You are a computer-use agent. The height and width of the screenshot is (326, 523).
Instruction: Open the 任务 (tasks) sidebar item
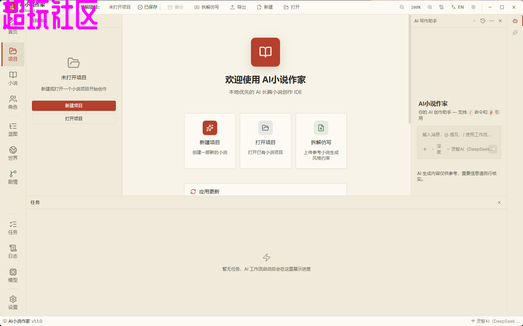click(x=13, y=227)
